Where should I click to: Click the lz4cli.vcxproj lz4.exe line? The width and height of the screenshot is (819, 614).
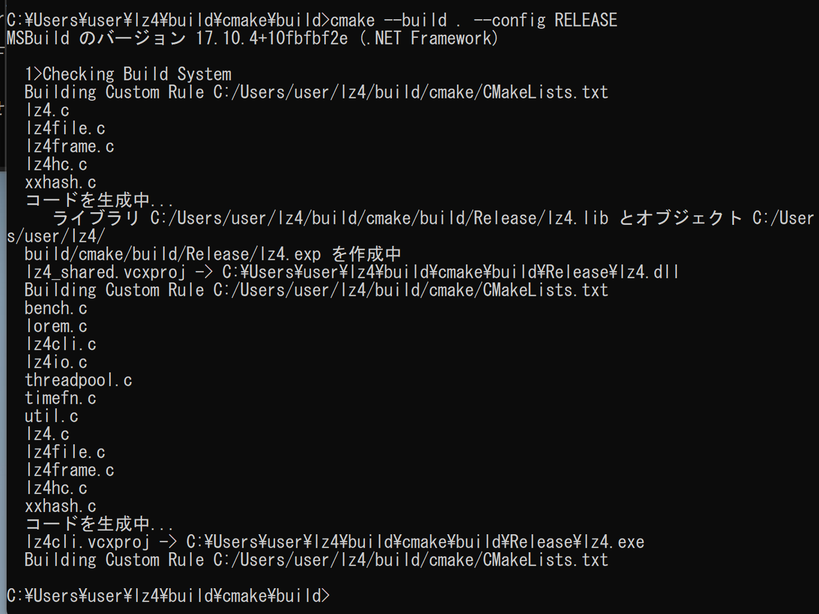click(x=334, y=541)
